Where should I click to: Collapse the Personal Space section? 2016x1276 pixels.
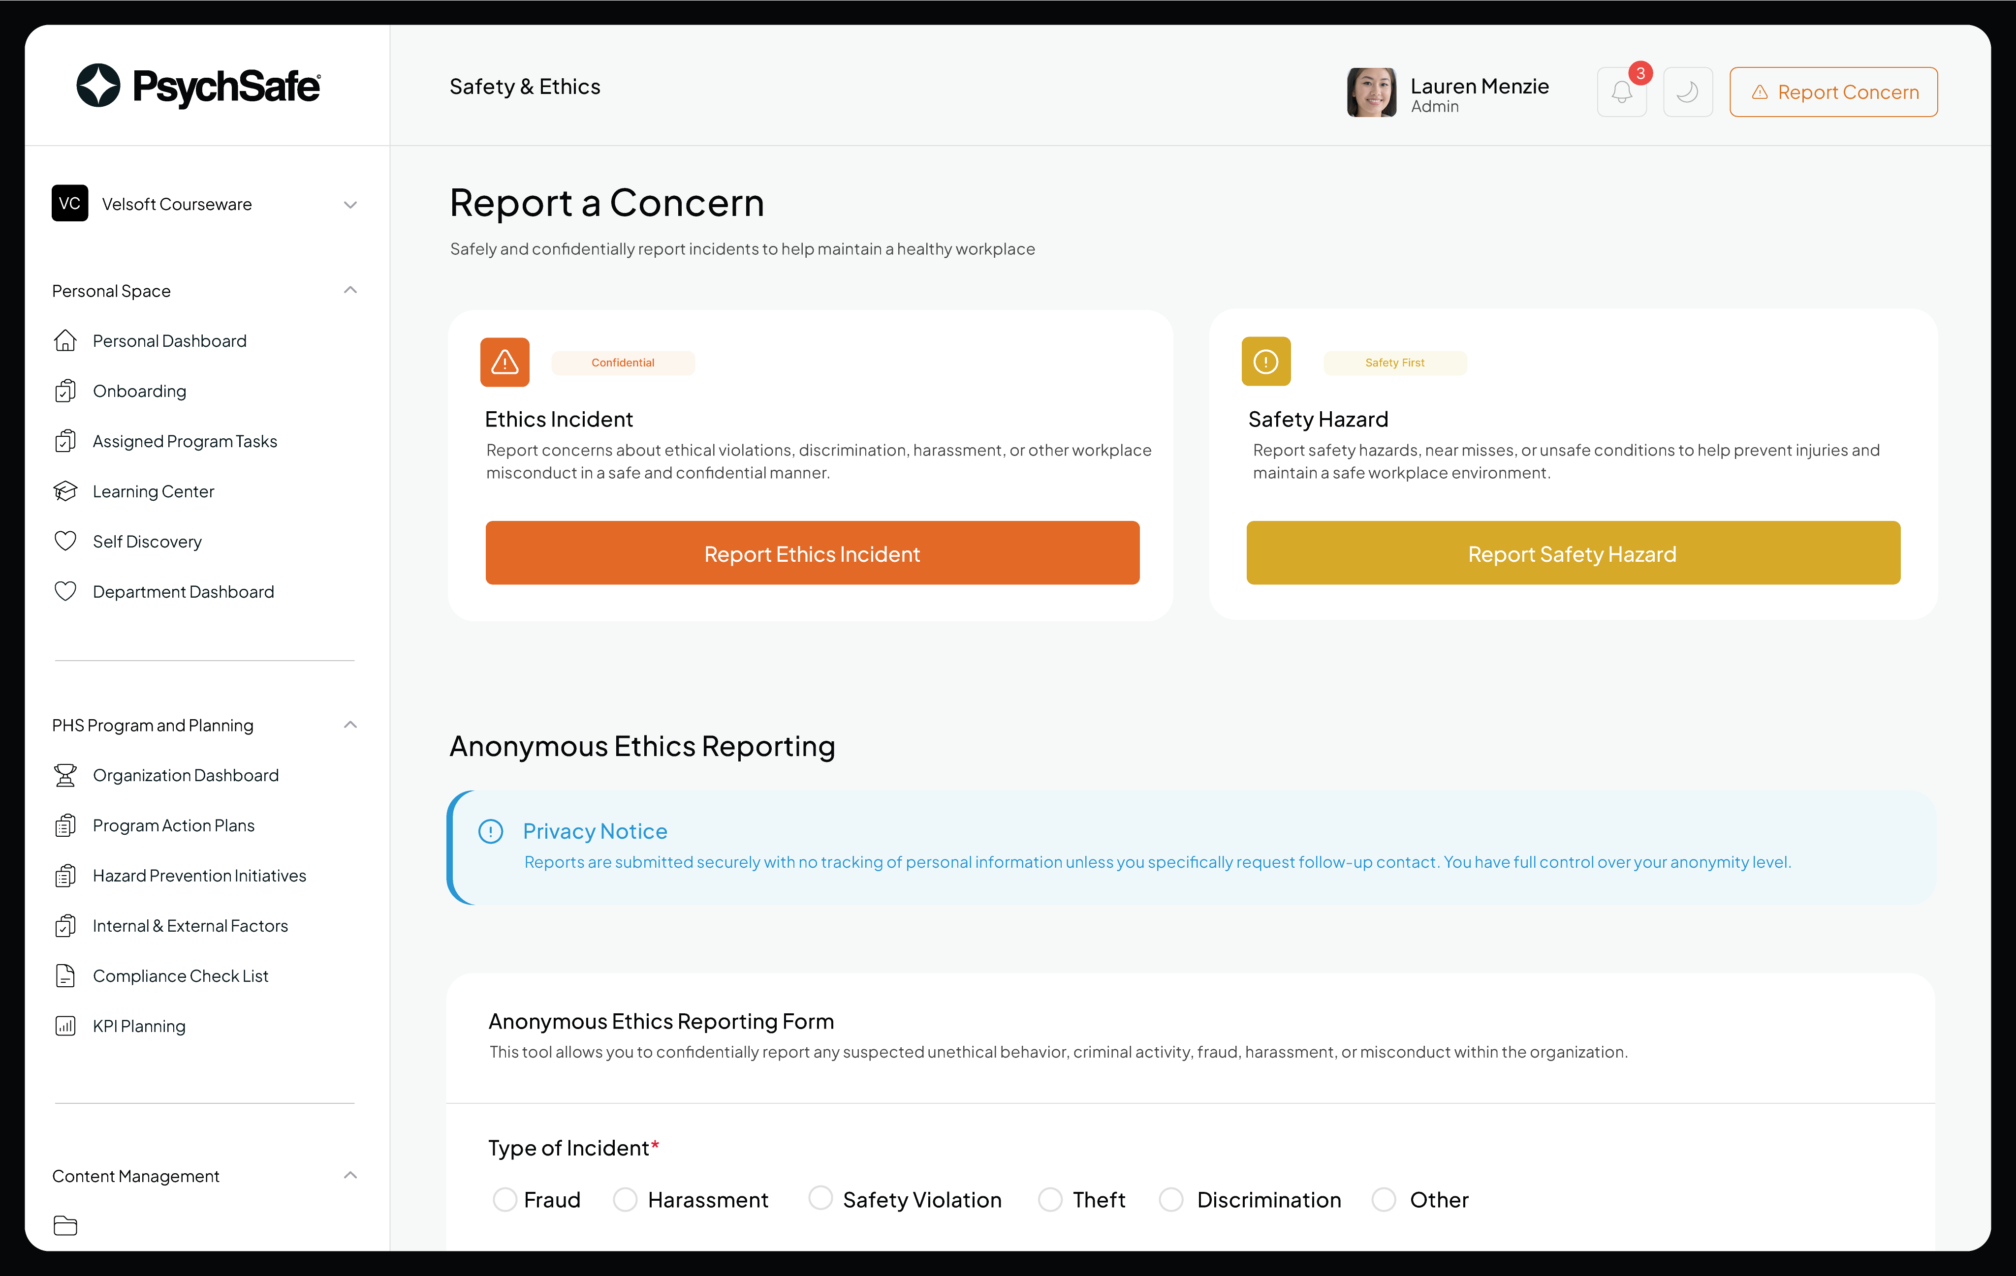pyautogui.click(x=351, y=290)
